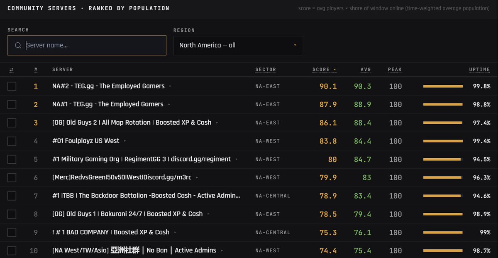This screenshot has height=258, width=498.
Task: Tick checkbox for NA#1 - TEG.gg
Action: [x=12, y=105]
